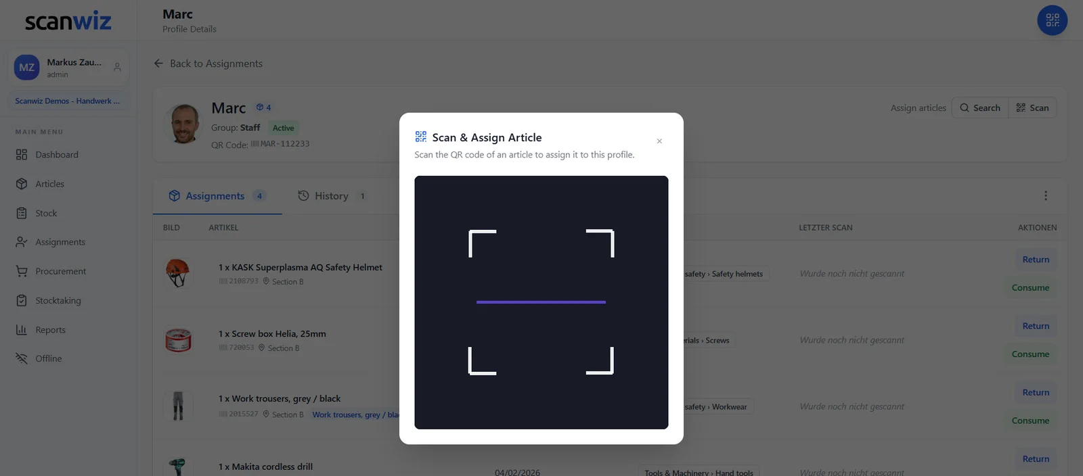Switch to the History tab
Viewport: 1083px width, 476px height.
point(332,196)
